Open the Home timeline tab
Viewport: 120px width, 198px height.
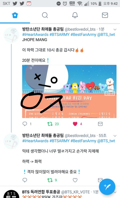(x=15, y=15)
